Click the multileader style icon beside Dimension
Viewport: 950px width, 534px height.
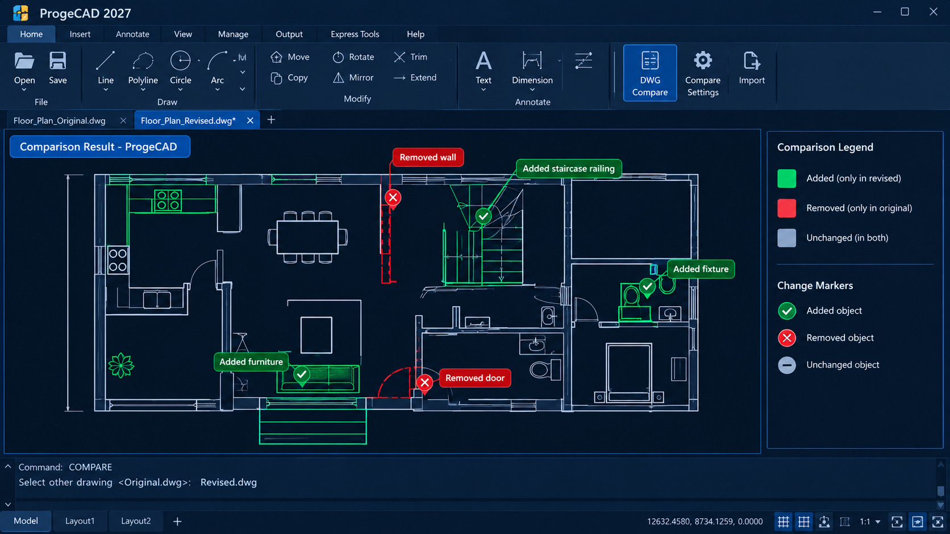point(584,61)
